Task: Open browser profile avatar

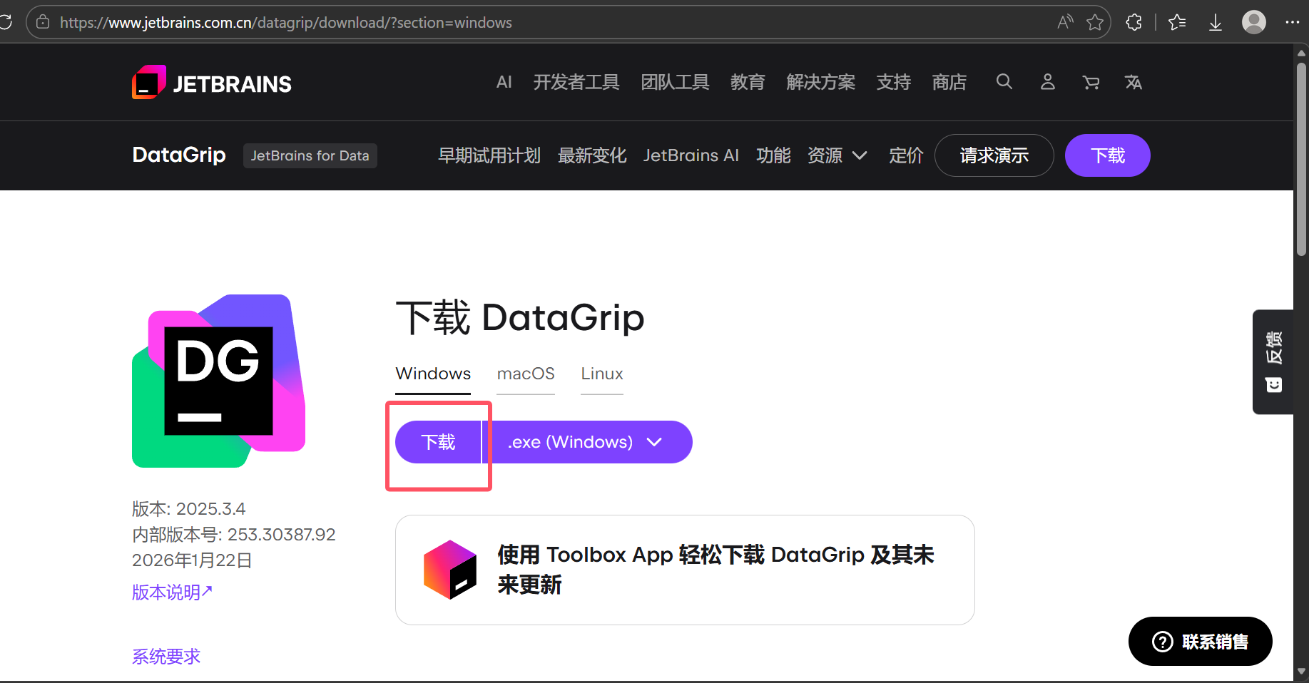Action: [1254, 22]
